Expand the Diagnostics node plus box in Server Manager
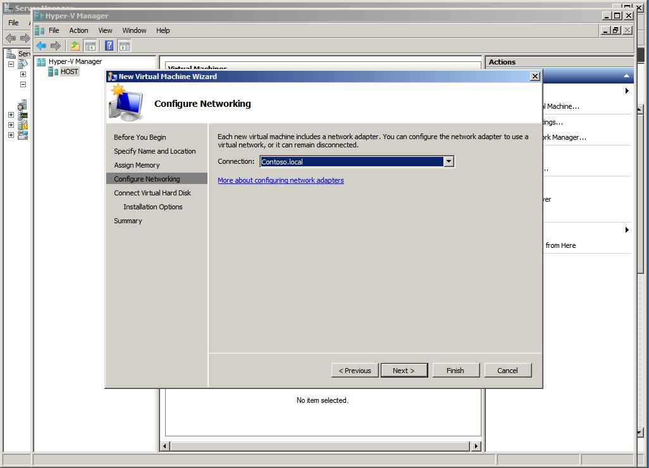 tap(11, 115)
